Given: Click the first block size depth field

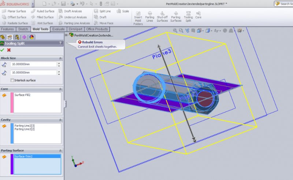Looking at the screenshot, I should click(x=33, y=65).
